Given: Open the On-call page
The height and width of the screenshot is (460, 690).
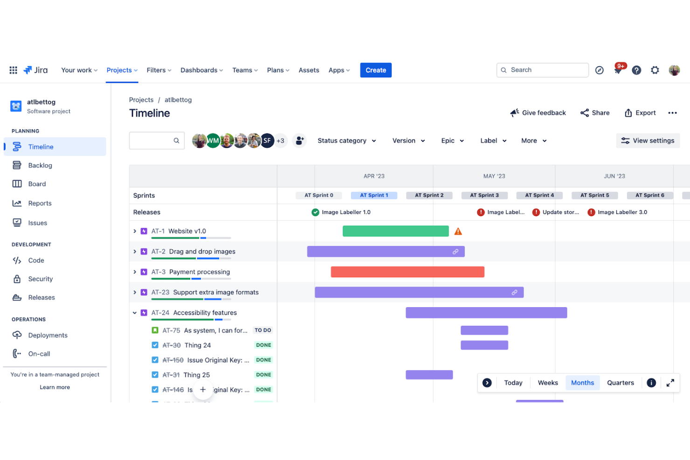Looking at the screenshot, I should [40, 354].
